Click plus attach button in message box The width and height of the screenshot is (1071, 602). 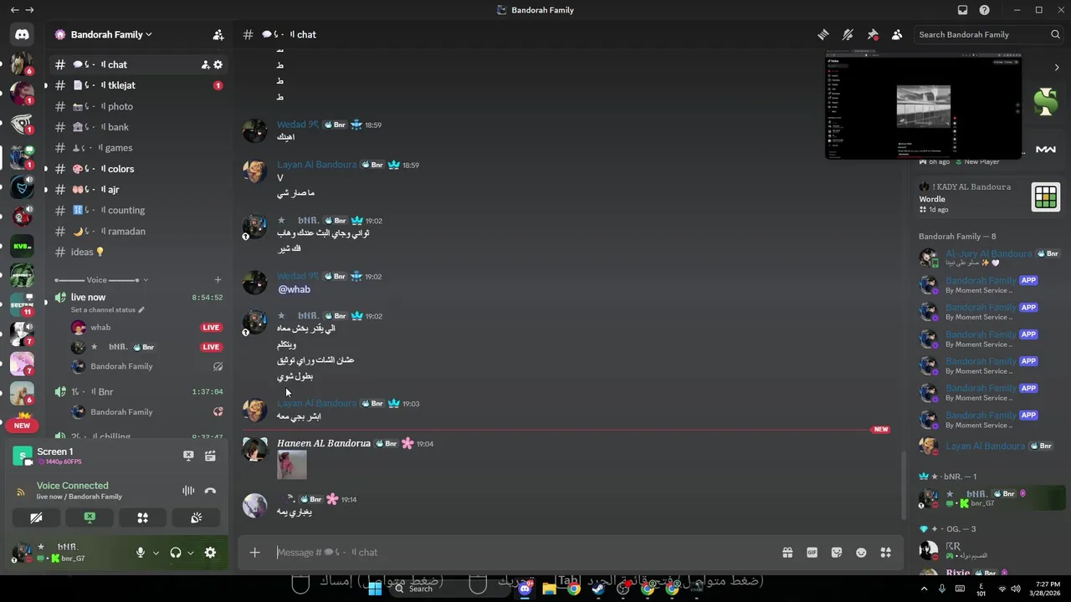click(x=255, y=552)
